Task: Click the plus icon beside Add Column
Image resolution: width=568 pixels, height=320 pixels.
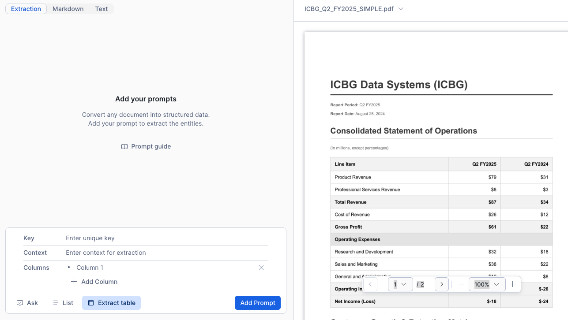Action: tap(74, 282)
